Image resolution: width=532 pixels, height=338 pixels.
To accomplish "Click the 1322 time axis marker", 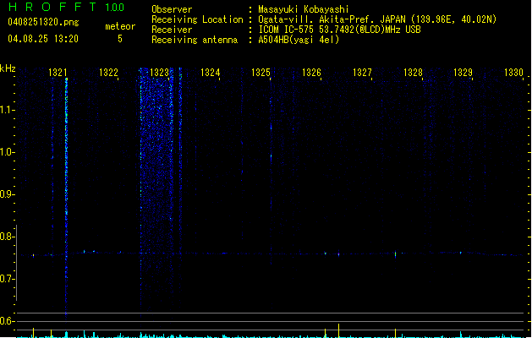I will click(x=108, y=73).
